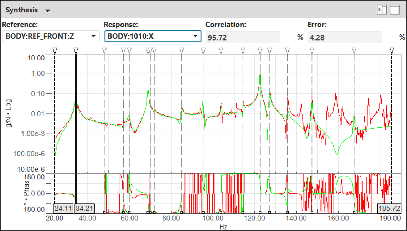Click the 185.72 cursor value label
This screenshot has width=407, height=231.
click(389, 208)
